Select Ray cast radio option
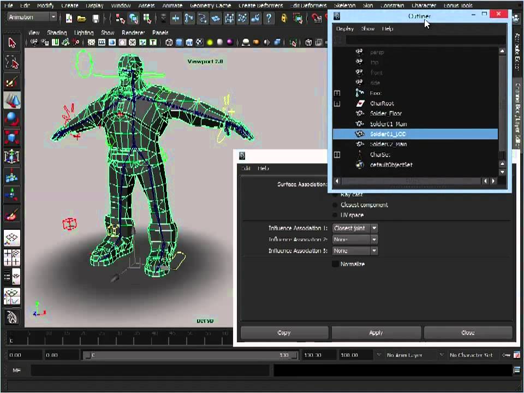The height and width of the screenshot is (393, 524). [x=335, y=195]
